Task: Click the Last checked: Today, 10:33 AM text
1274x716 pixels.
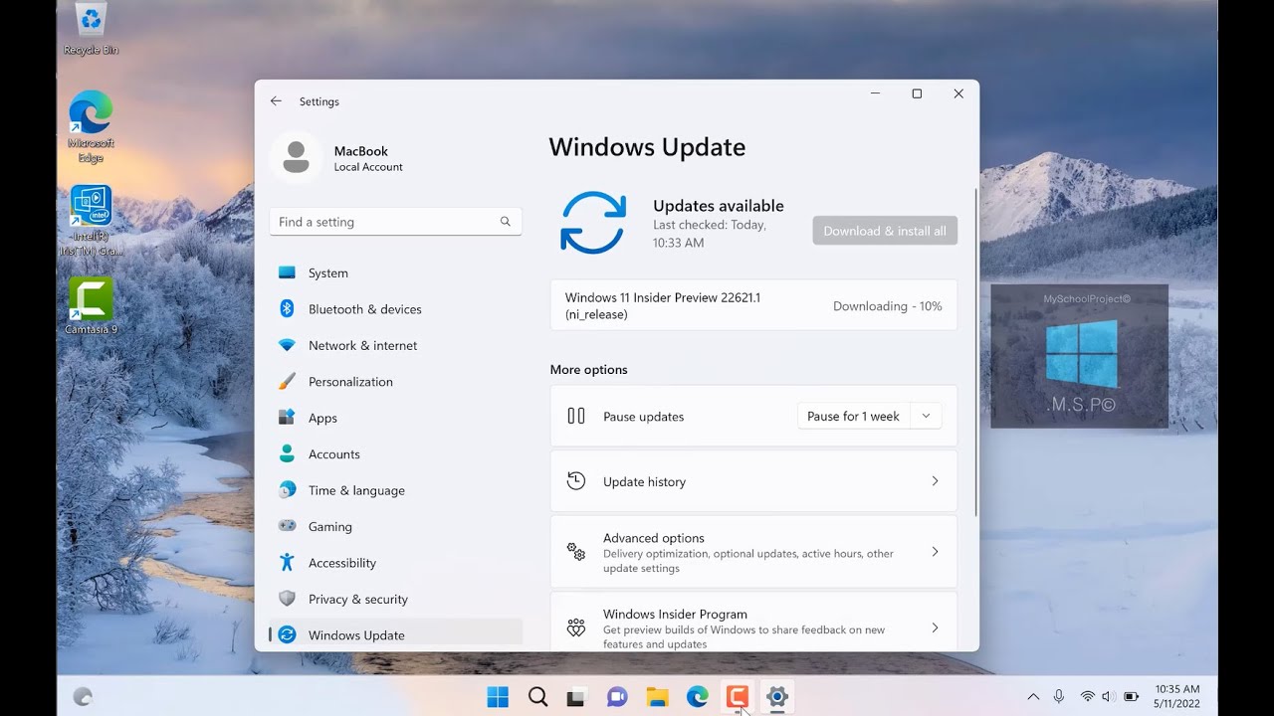Action: tap(710, 234)
